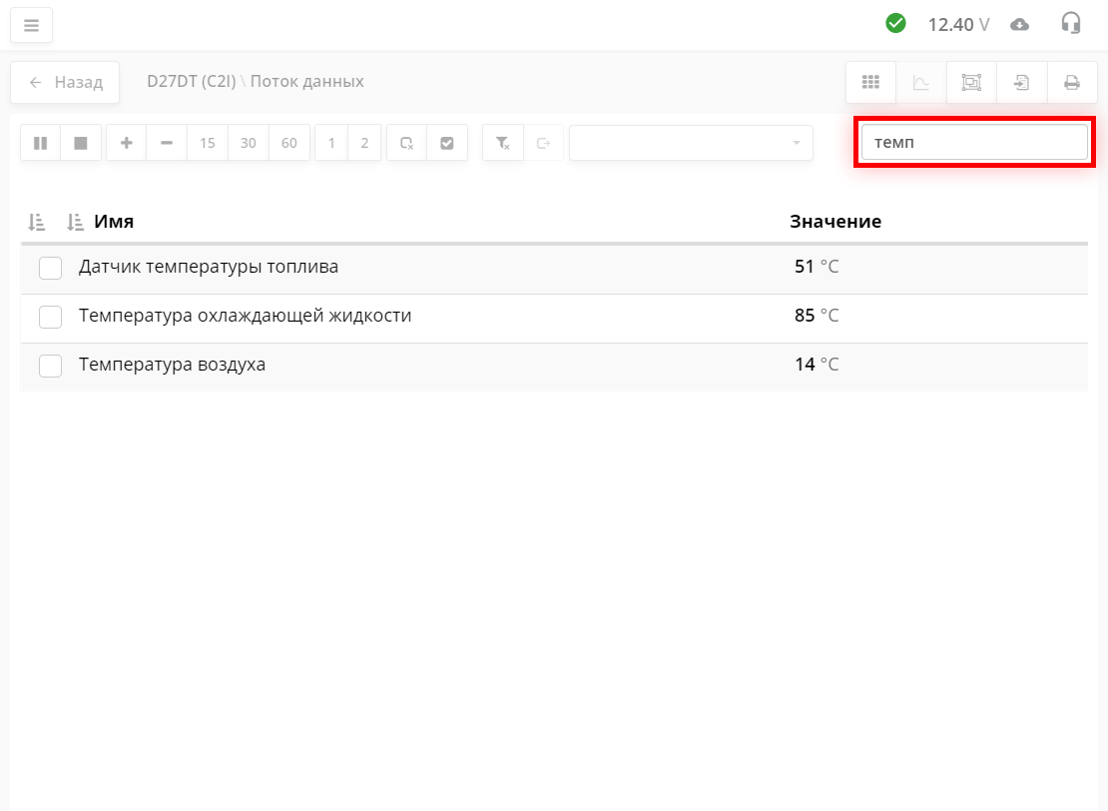
Task: Click the search field containing 'темп'
Action: [x=973, y=143]
